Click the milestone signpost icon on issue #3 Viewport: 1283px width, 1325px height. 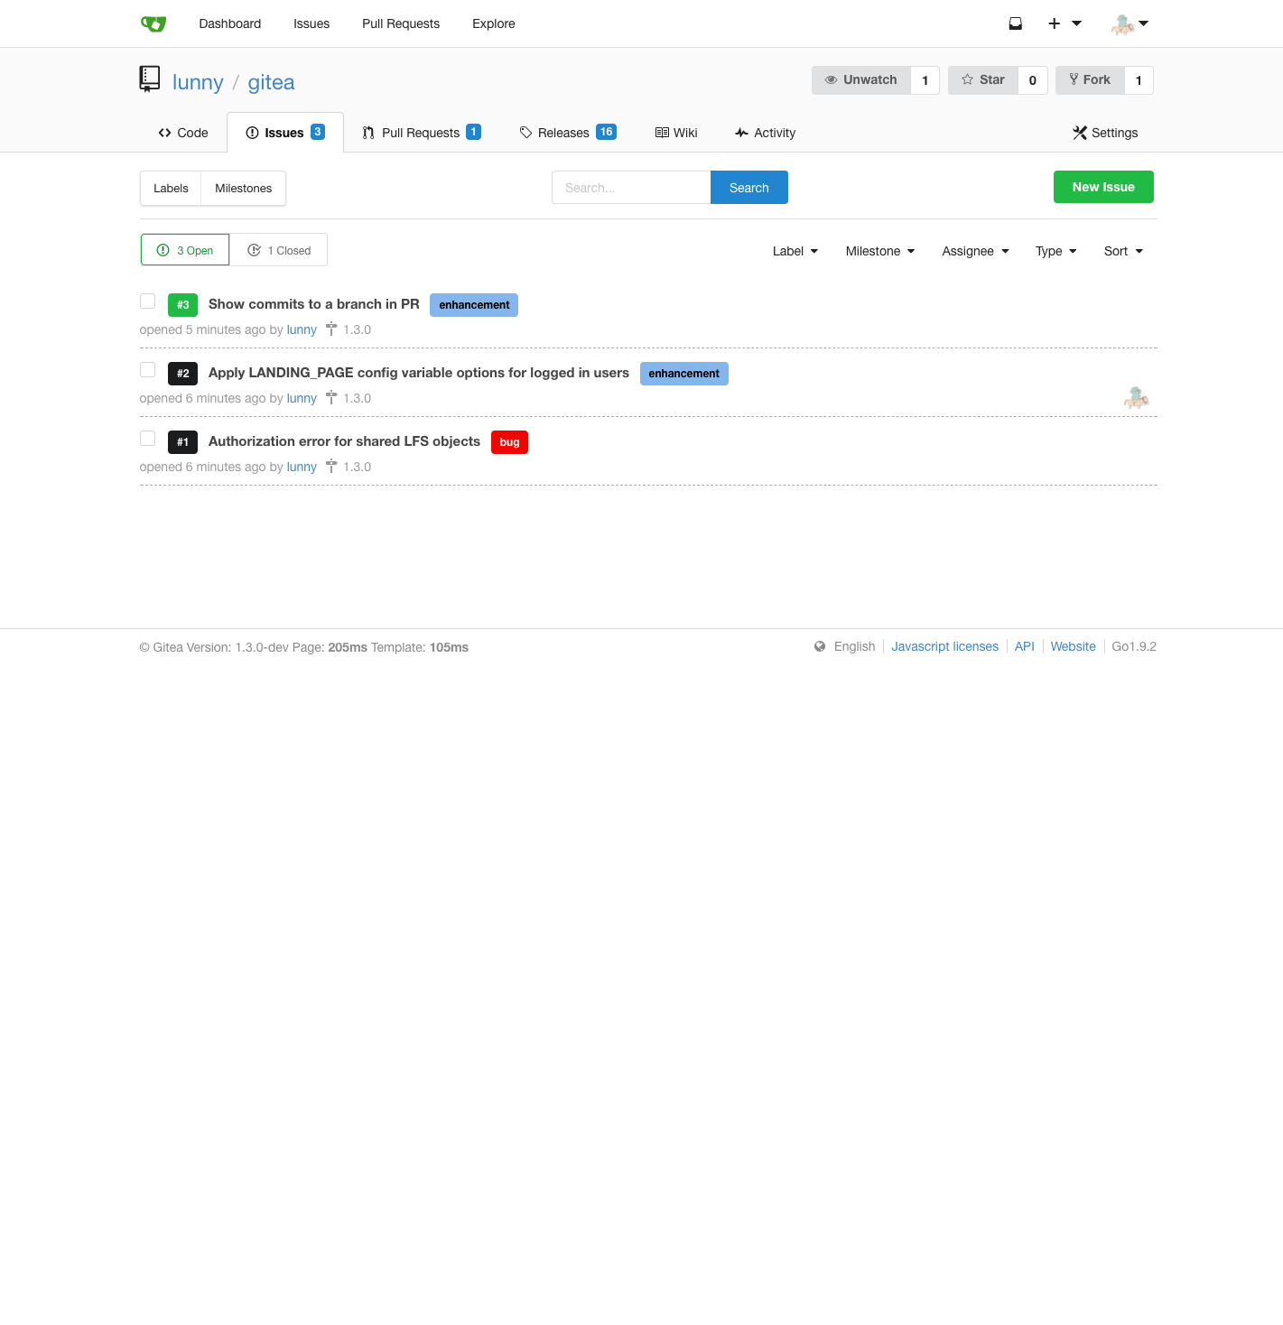[x=331, y=329]
